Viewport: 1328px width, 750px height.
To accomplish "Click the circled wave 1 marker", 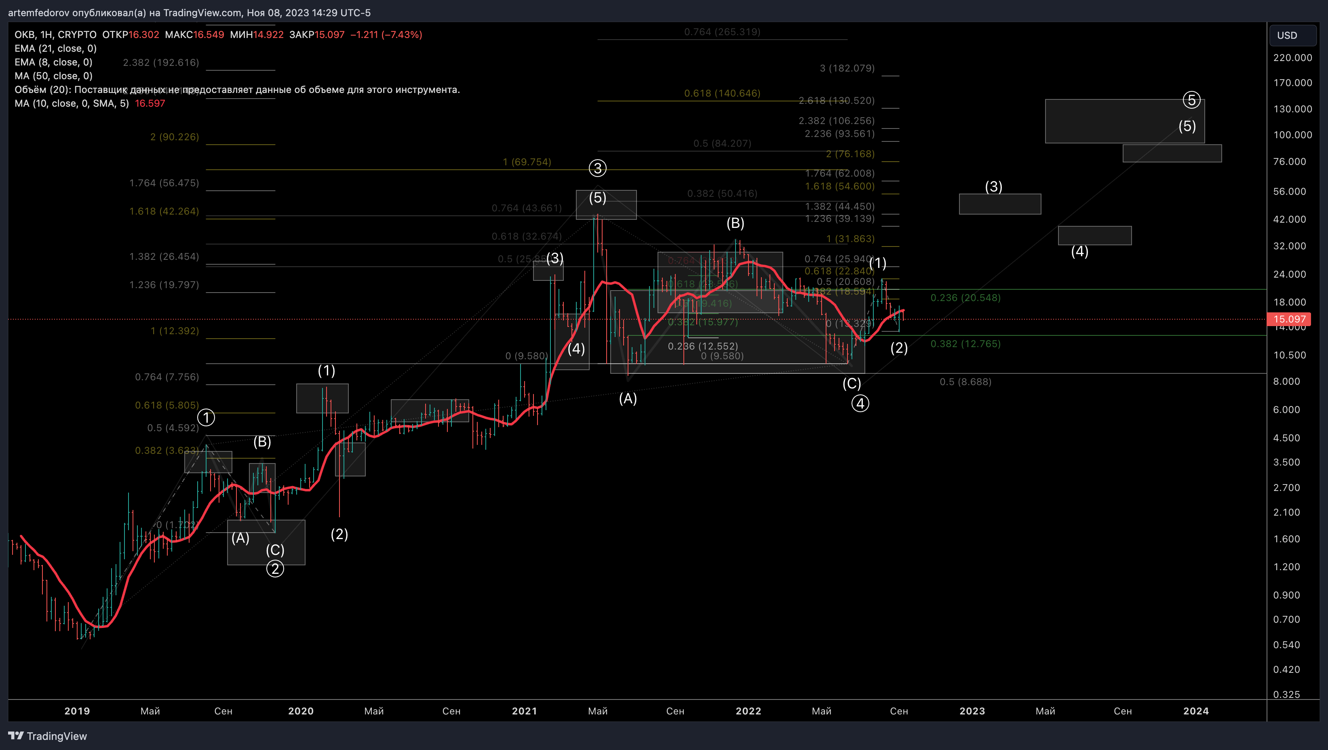I will click(206, 417).
